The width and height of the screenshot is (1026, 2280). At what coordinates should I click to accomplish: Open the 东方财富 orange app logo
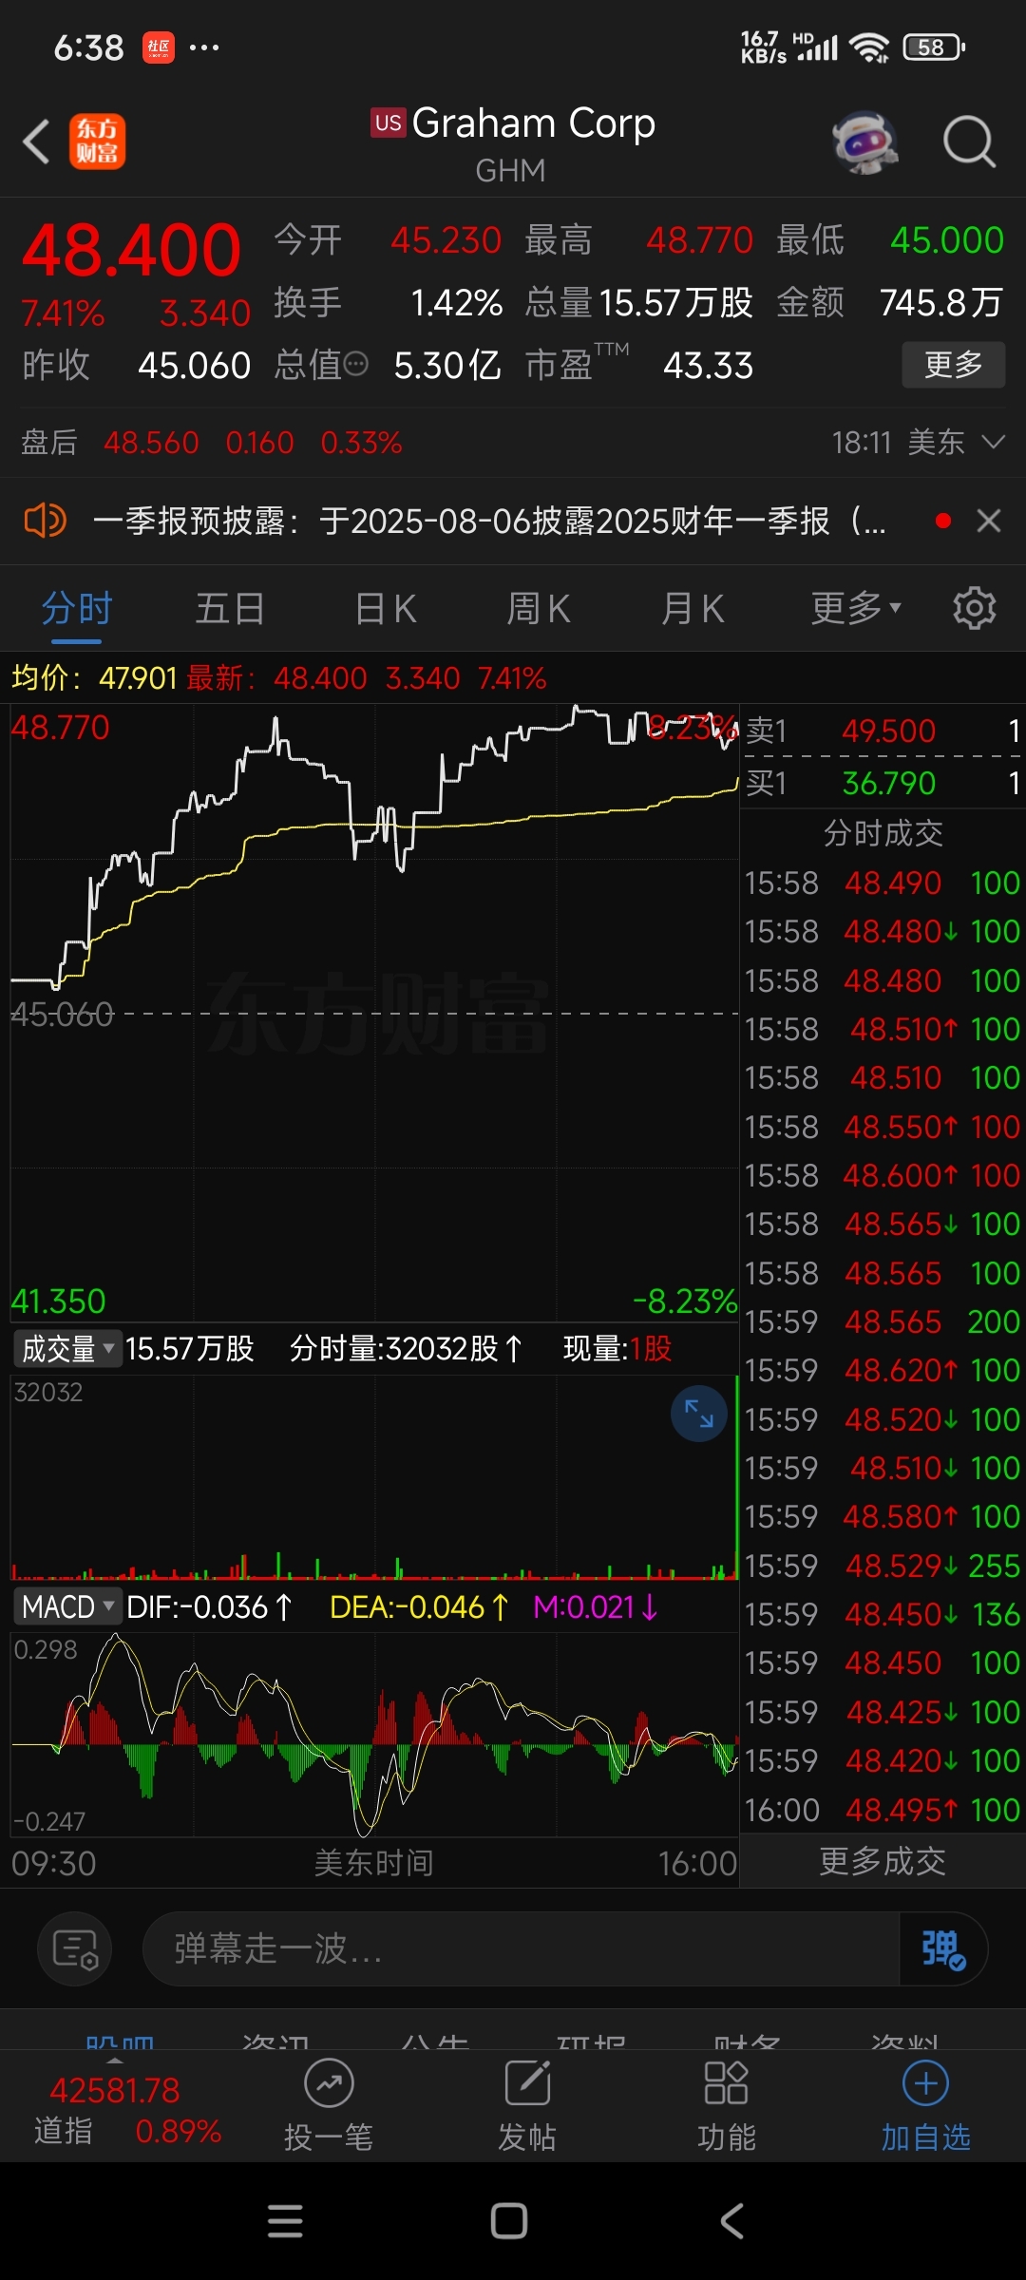(x=97, y=142)
